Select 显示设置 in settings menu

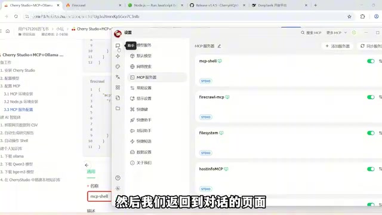pyautogui.click(x=157, y=99)
